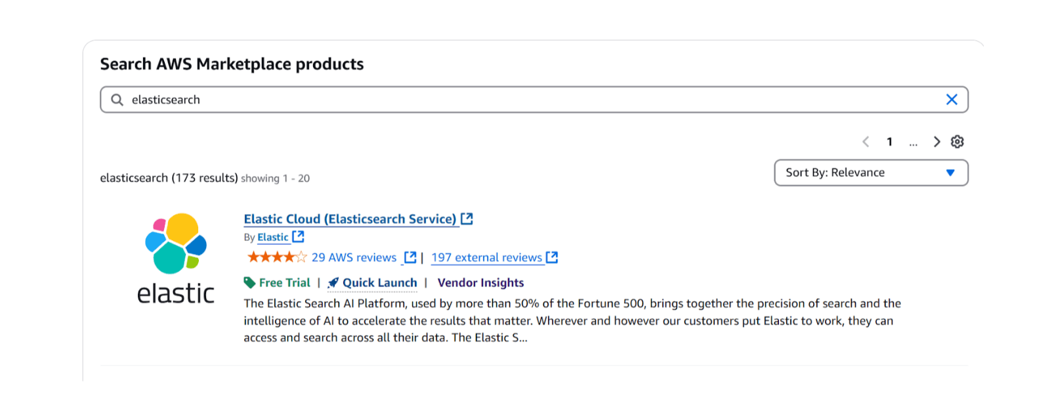Viewport: 1050px width, 401px height.
Task: Click the external link icon beside Elastic Cloud
Action: click(x=467, y=218)
